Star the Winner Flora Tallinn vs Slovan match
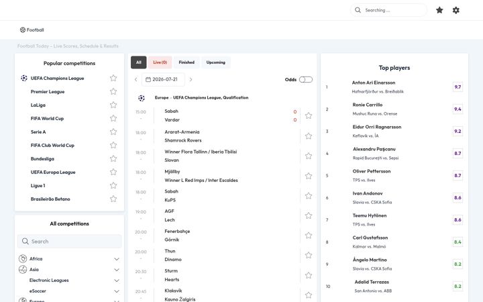The width and height of the screenshot is (483, 302). 309,156
